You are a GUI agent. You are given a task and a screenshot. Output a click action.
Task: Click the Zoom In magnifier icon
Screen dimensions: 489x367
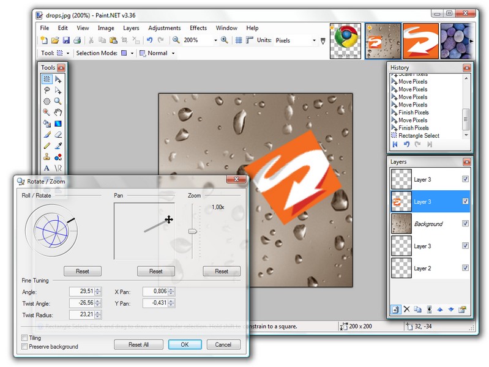(224, 40)
